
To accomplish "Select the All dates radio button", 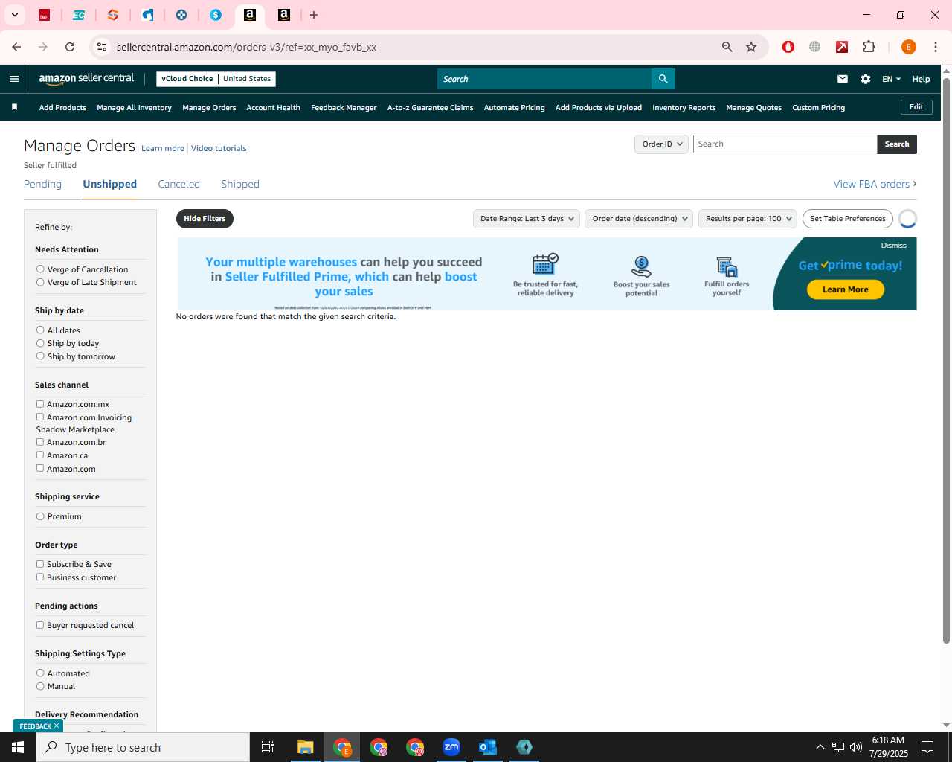I will [40, 330].
